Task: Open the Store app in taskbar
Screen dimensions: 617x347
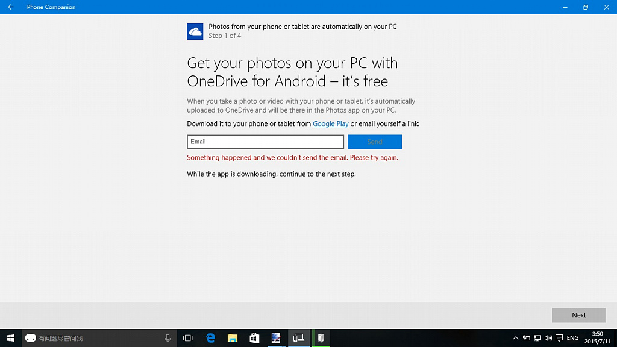Action: (254, 338)
